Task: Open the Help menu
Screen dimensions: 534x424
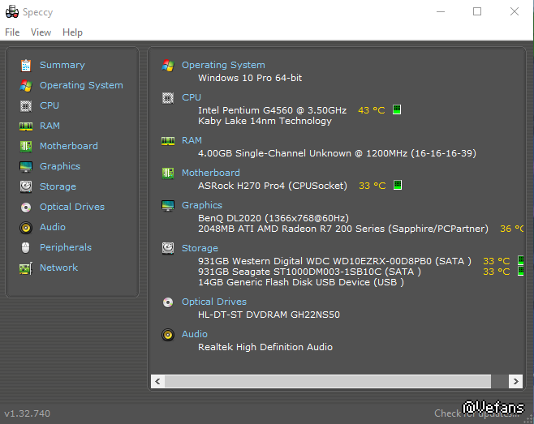Action: [x=72, y=32]
